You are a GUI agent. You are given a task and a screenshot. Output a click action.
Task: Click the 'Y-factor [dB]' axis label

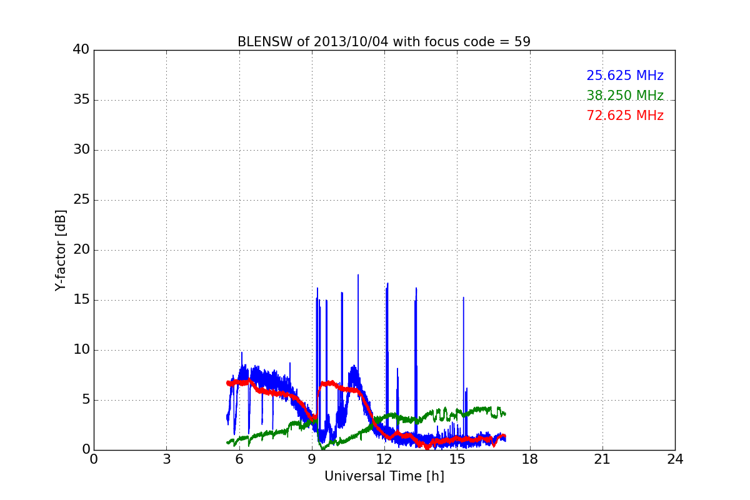coord(61,250)
